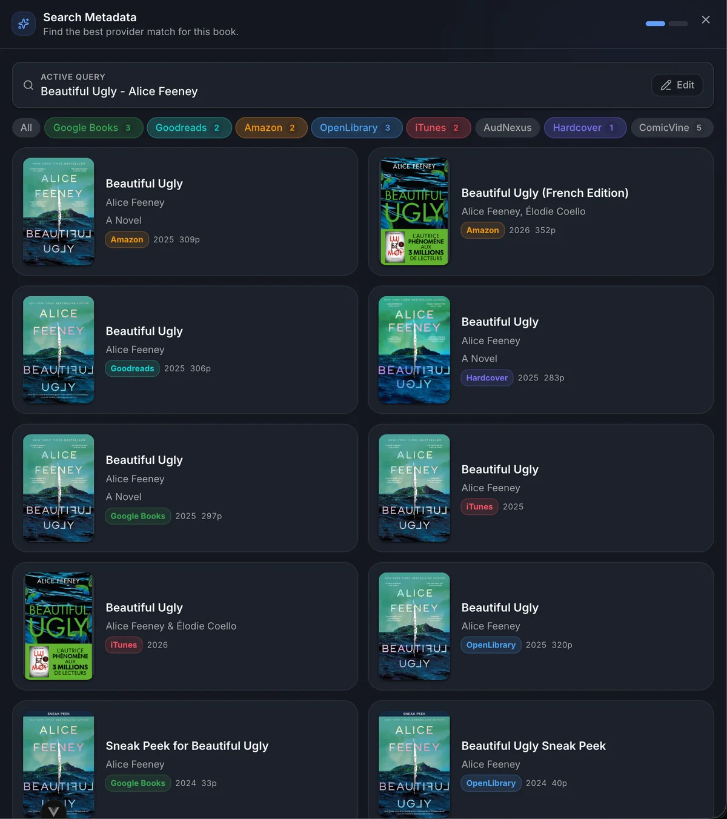Click the Amazon badge on 352p result
This screenshot has width=727, height=819.
483,230
